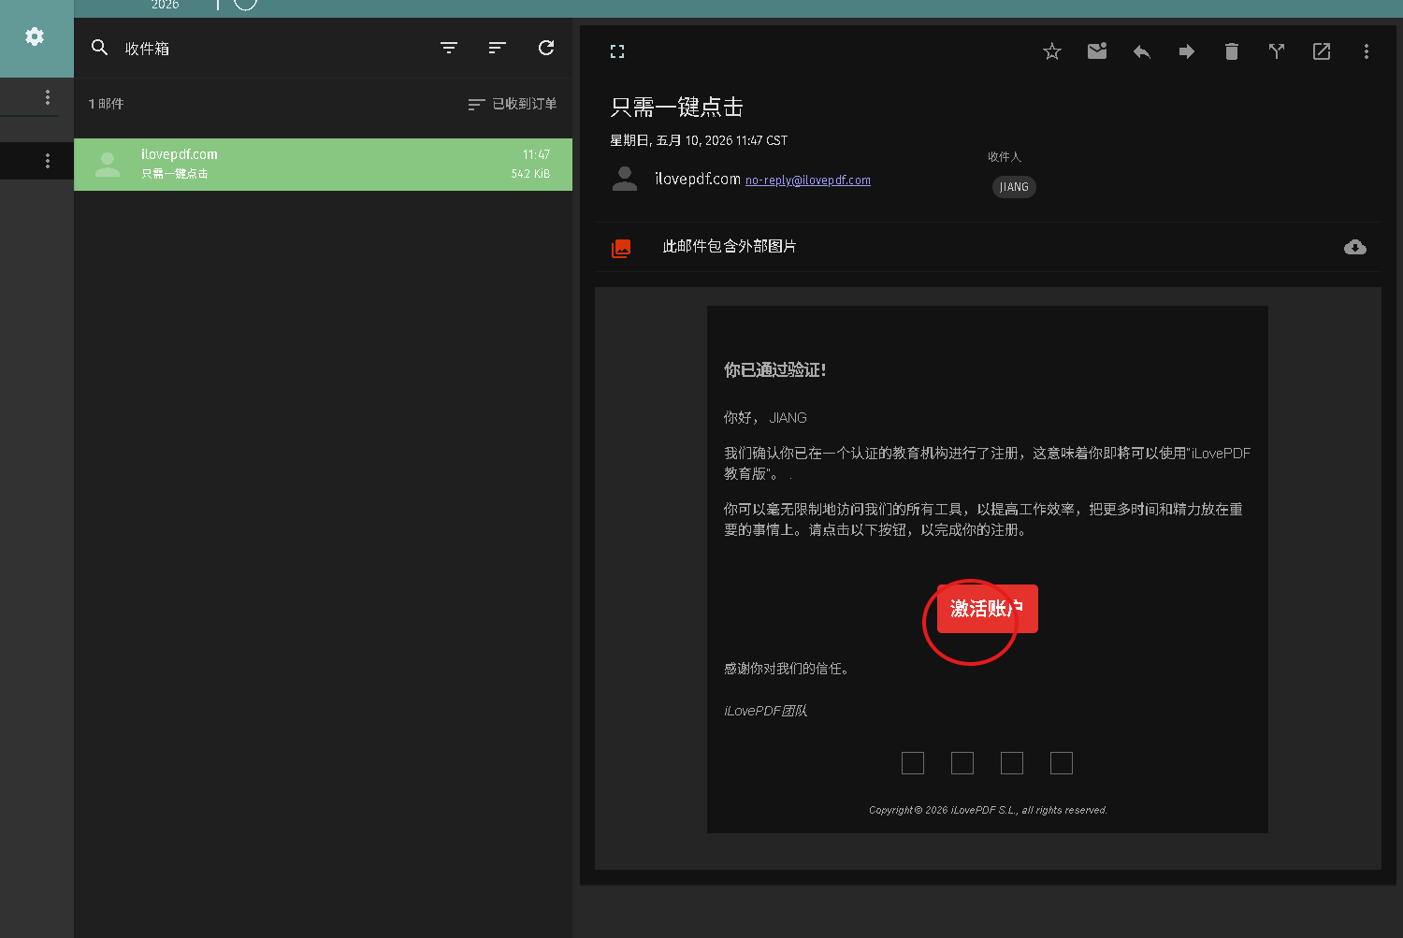Click the avatar in the ilovepdf.com list row
Image resolution: width=1403 pixels, height=938 pixels.
[x=108, y=165]
